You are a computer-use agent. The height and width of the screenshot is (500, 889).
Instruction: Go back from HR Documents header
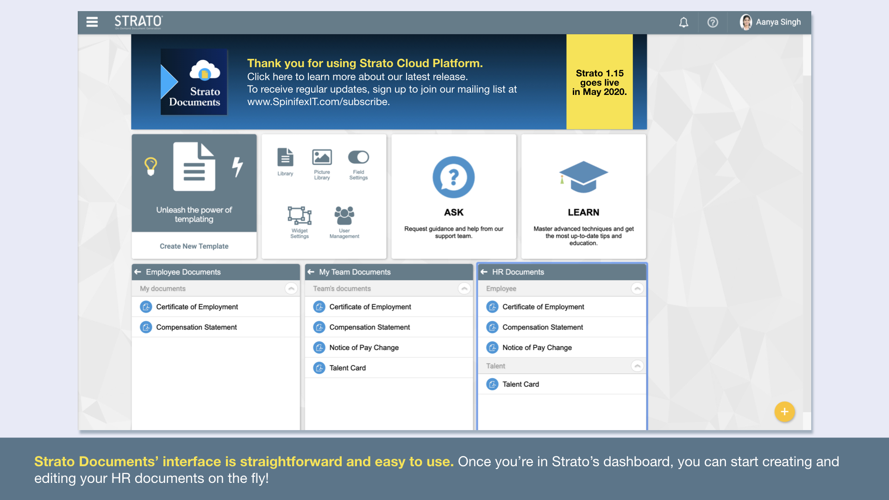click(484, 272)
